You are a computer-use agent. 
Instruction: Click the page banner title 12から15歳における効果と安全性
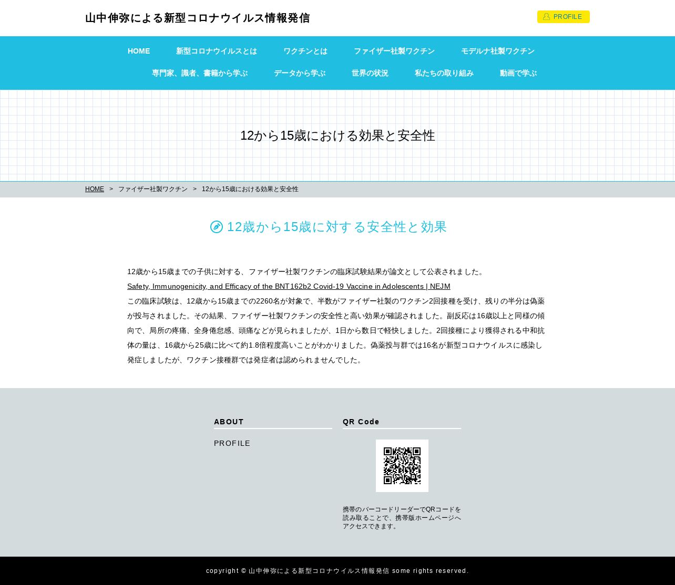pyautogui.click(x=337, y=135)
